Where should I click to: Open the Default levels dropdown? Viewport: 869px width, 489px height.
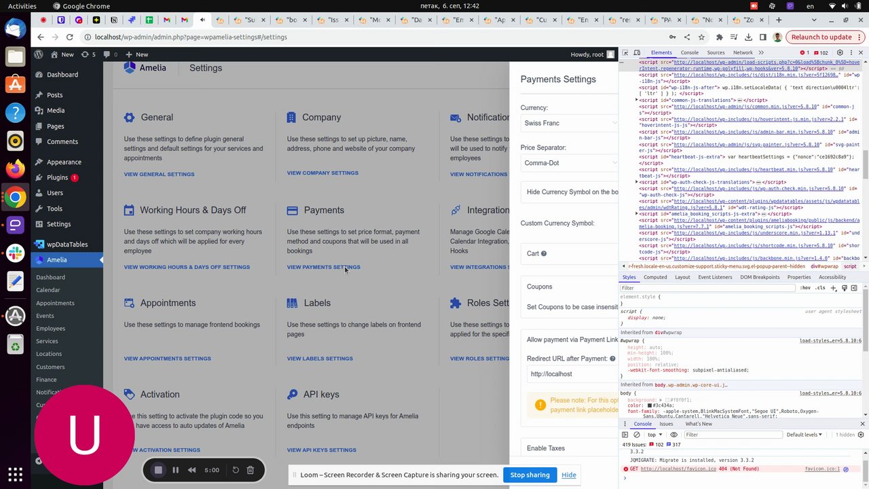[805, 435]
